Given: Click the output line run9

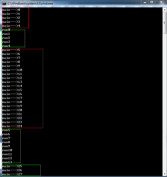Looking at the screenshot, I should click(6, 146).
